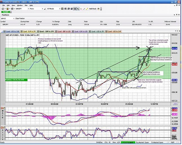Screen dimensions: 182x145
Task: Open the Window menu
Action: pos(20,5)
